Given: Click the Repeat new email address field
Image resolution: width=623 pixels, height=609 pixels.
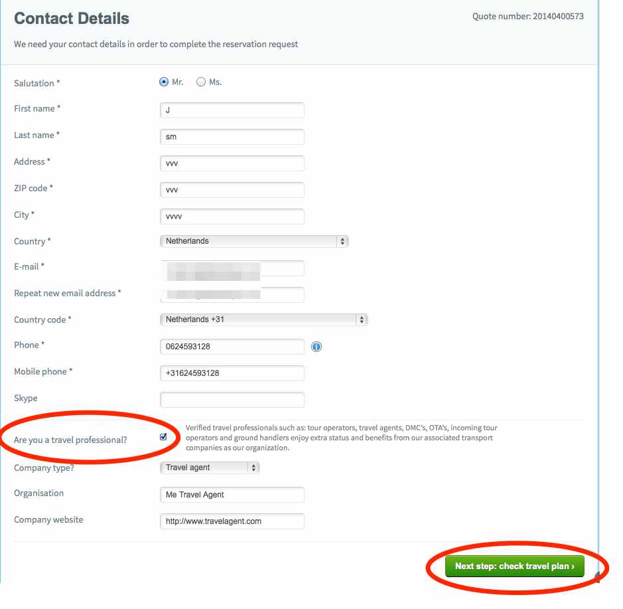Looking at the screenshot, I should tap(231, 294).
